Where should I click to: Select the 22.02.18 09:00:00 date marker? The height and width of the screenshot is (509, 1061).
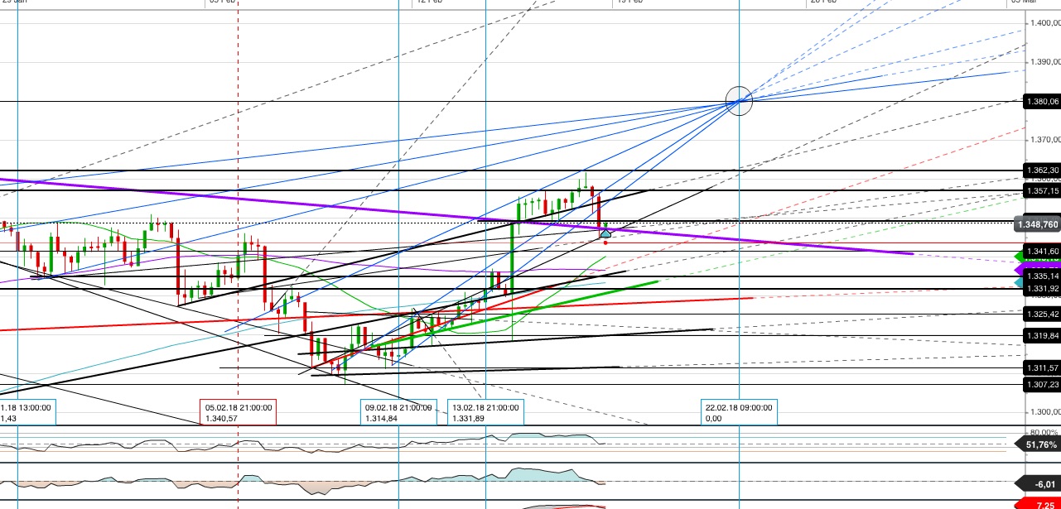coord(739,412)
